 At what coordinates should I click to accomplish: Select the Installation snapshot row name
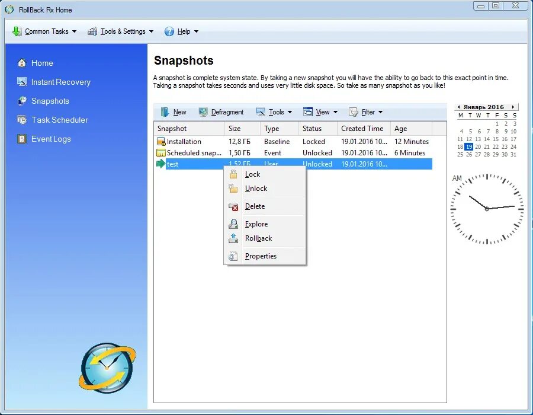click(x=184, y=142)
